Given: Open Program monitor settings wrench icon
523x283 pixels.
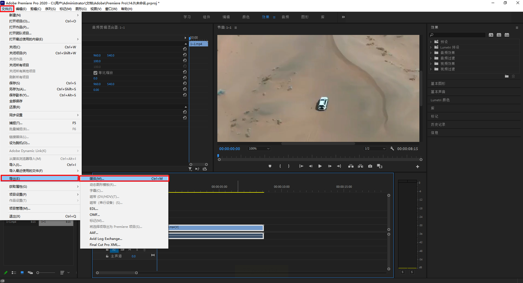Looking at the screenshot, I should click(x=392, y=149).
